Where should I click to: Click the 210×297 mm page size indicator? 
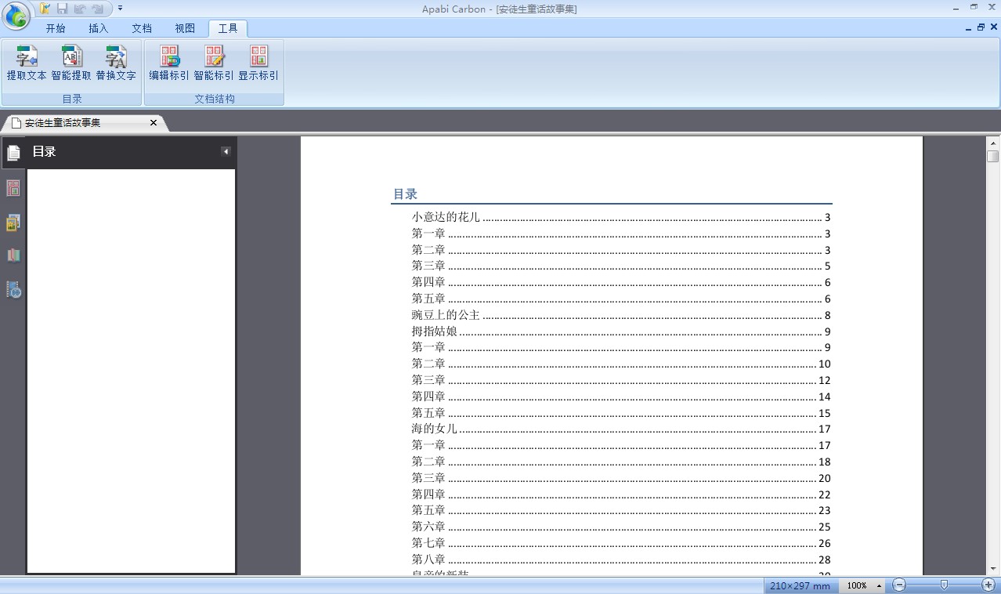coord(800,585)
